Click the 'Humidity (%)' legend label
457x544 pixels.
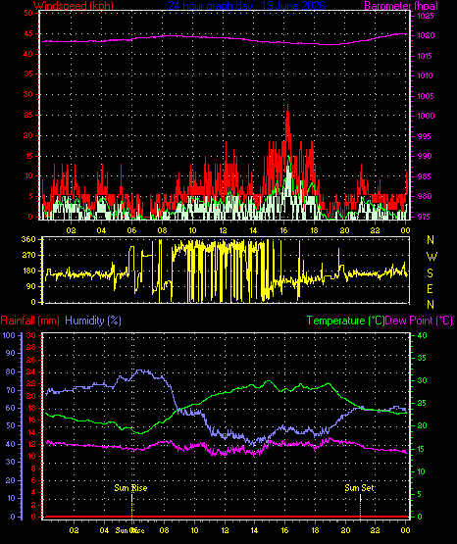pos(93,321)
